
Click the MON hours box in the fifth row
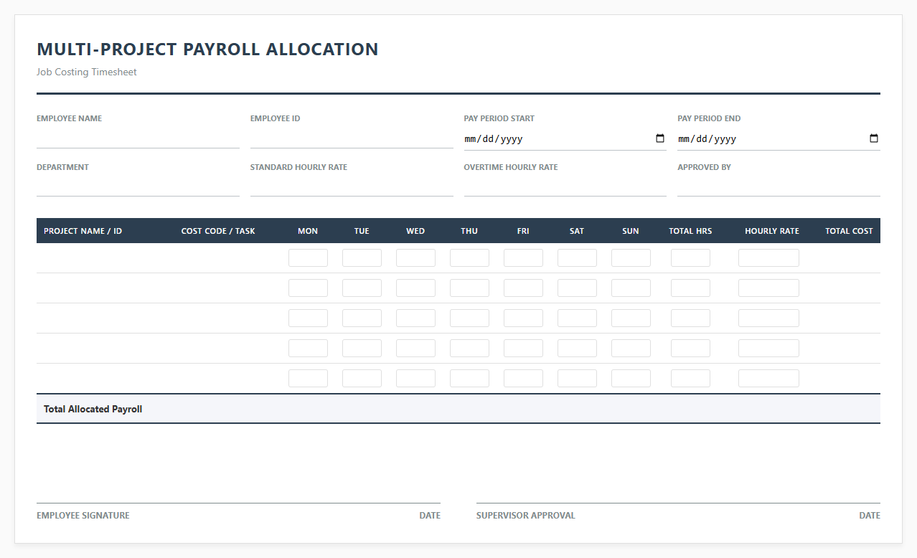click(308, 379)
